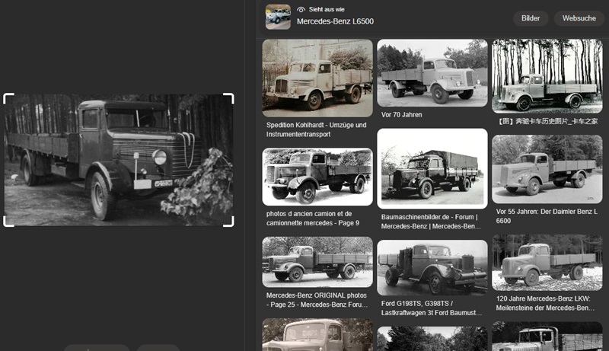Screen dimensions: 609x351
Task: Click the Vor 70 Jahren caption text
Action: [x=402, y=115]
